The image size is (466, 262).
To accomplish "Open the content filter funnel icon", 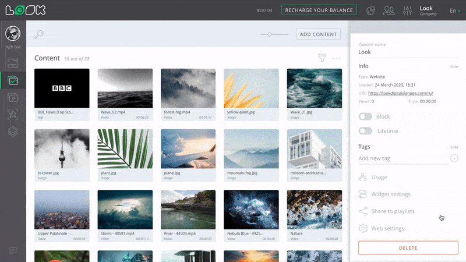I will coord(322,58).
